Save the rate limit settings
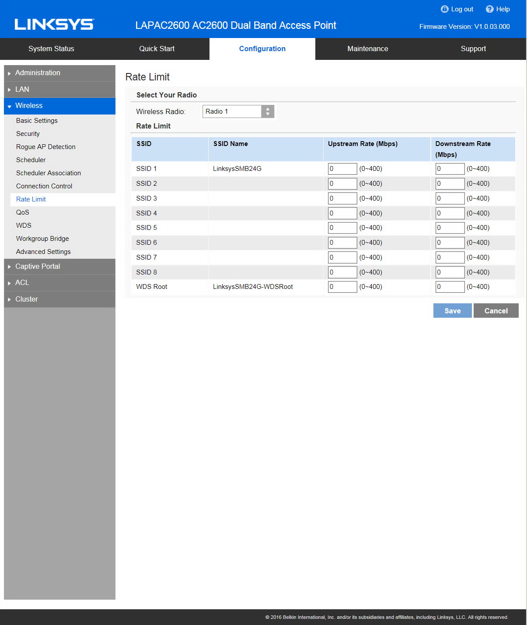Viewport: 527px width, 625px height. click(453, 311)
